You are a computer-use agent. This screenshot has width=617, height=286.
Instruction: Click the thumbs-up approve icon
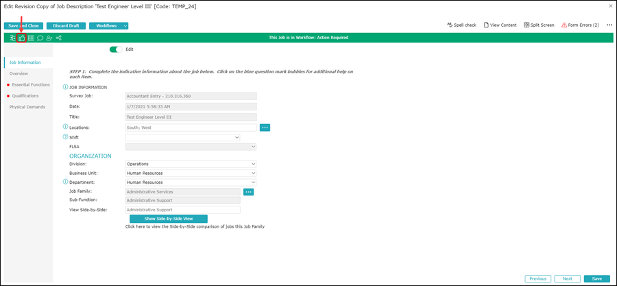point(22,38)
